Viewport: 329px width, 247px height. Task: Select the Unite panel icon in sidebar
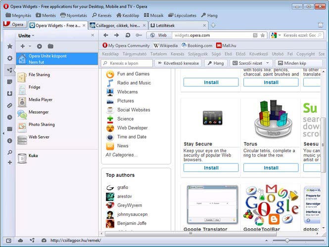coord(10,70)
